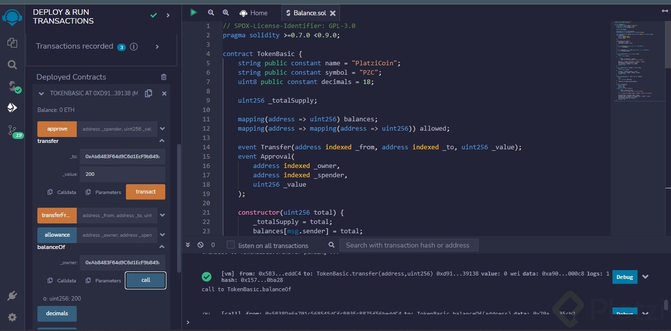Close the Balance.sol tab
This screenshot has width=671, height=331.
[333, 13]
